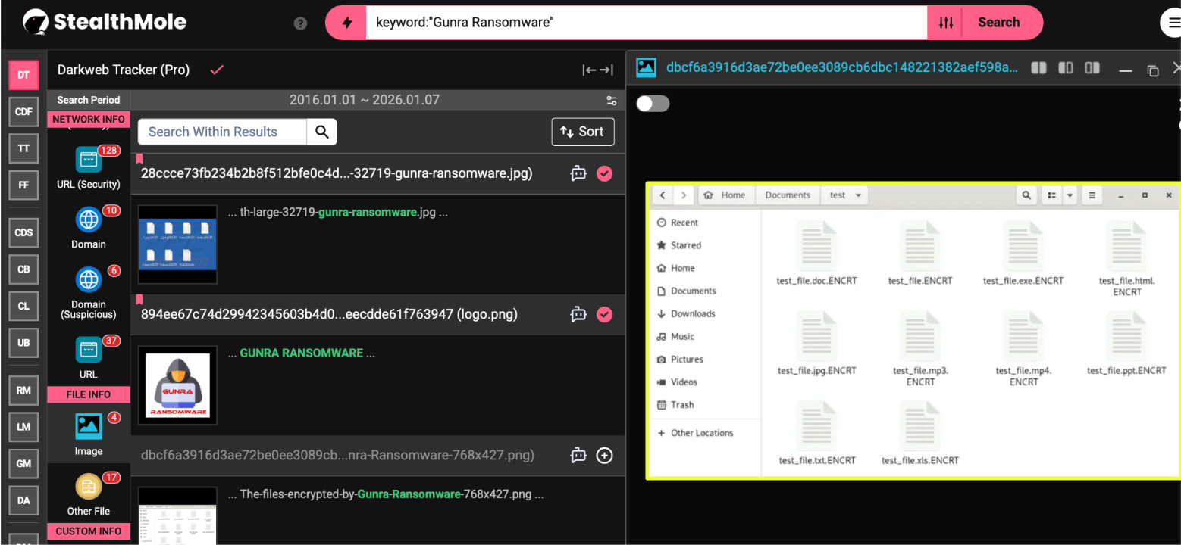This screenshot has height=545, width=1181.
Task: Select the DT tool in the left sidebar
Action: [23, 75]
